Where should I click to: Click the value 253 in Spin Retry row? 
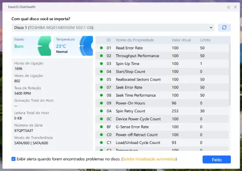(x=175, y=111)
